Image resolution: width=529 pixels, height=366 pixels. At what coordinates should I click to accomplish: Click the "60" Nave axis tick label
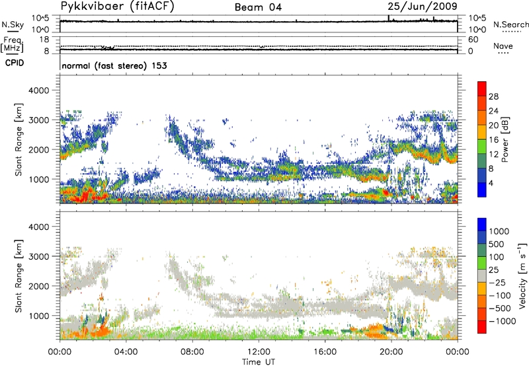tap(473, 40)
